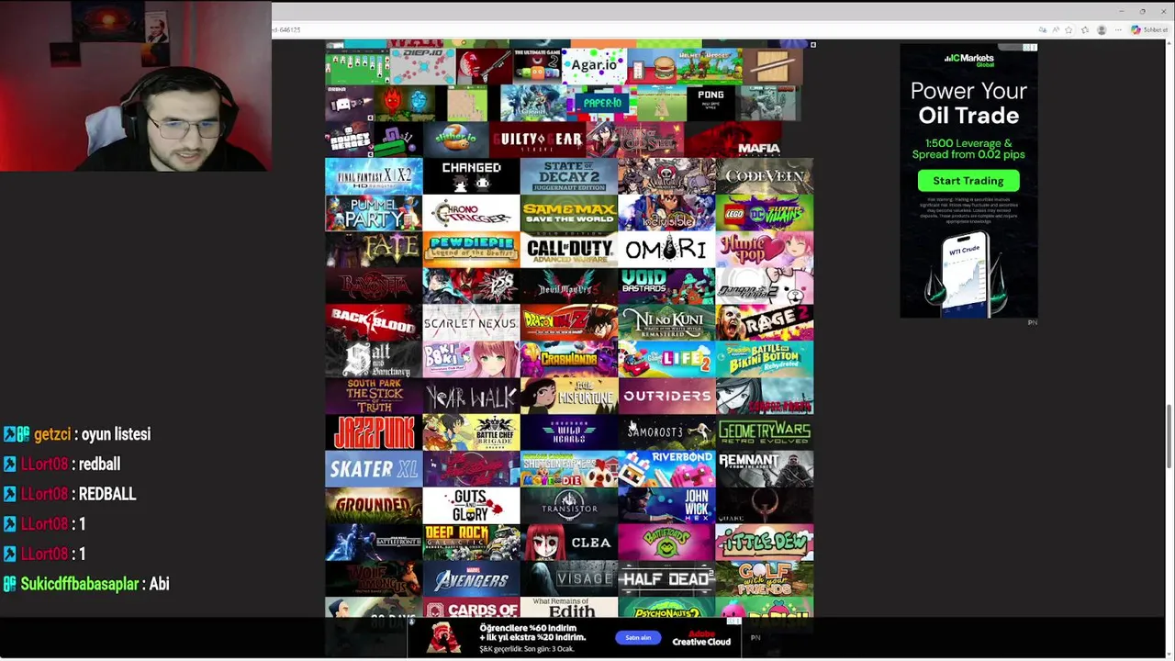Open the Scarlet Nexus thumbnail

471,322
